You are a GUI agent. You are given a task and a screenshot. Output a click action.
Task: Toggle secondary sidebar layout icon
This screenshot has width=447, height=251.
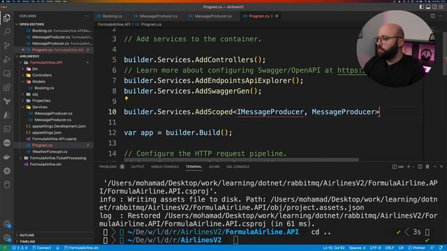pyautogui.click(x=434, y=7)
